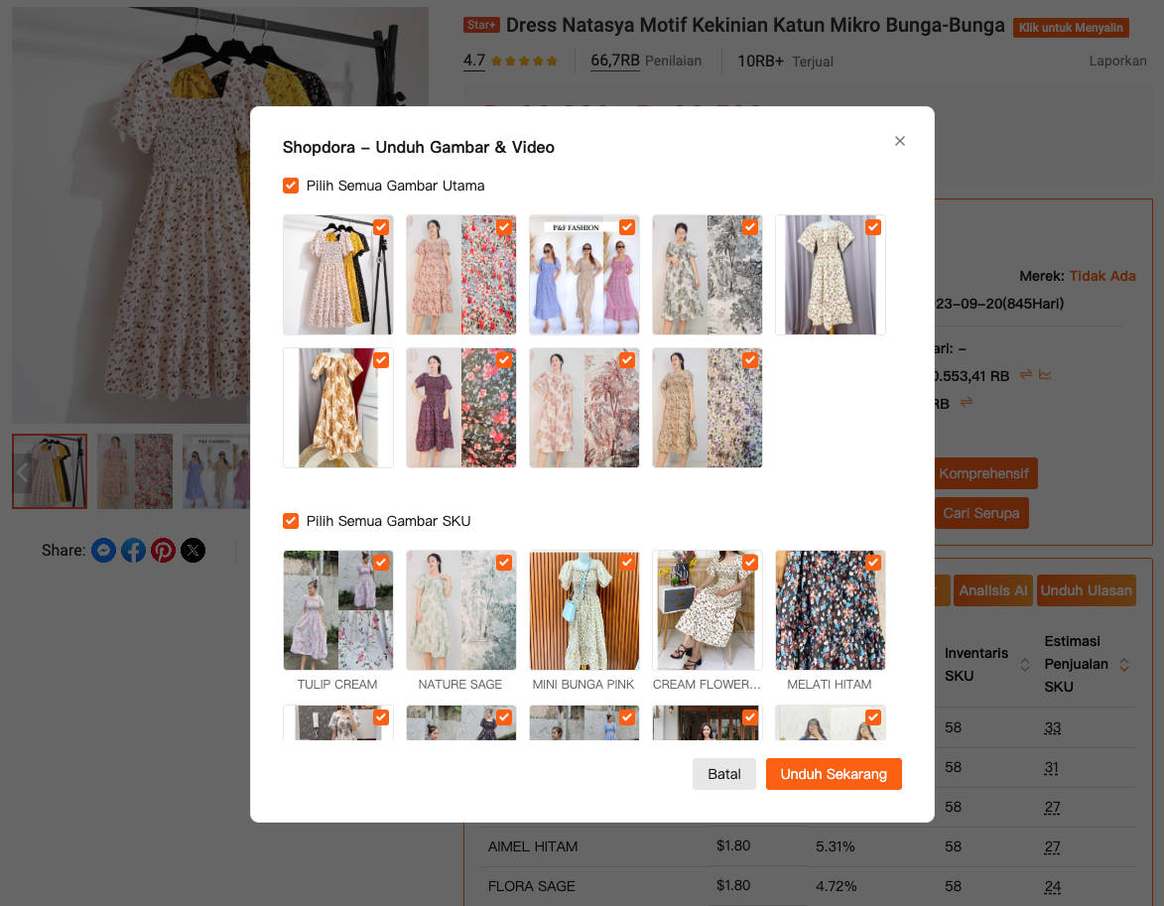The image size is (1164, 906).
Task: Toggle Pilih Semua Gambar SKU checkbox
Action: coord(291,521)
